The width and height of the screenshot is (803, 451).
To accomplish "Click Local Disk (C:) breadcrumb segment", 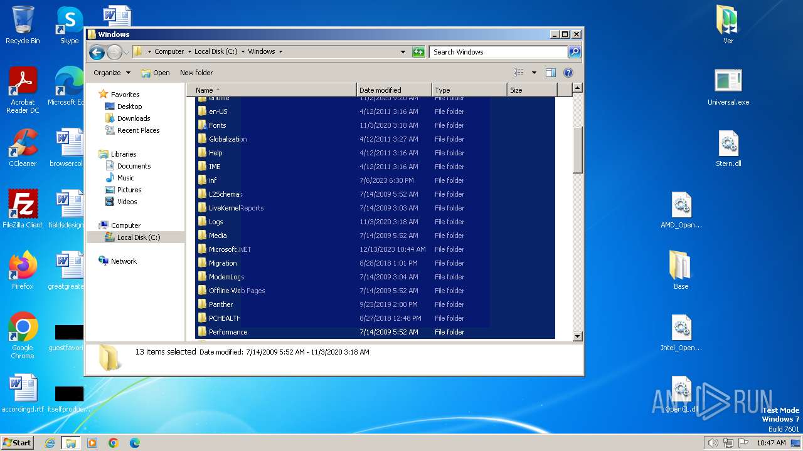I will tap(216, 52).
